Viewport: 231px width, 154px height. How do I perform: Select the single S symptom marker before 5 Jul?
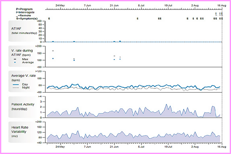[x=138, y=18]
